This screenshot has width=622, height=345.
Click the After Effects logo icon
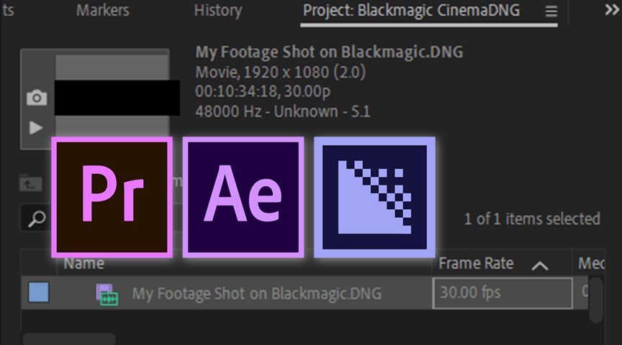point(243,197)
